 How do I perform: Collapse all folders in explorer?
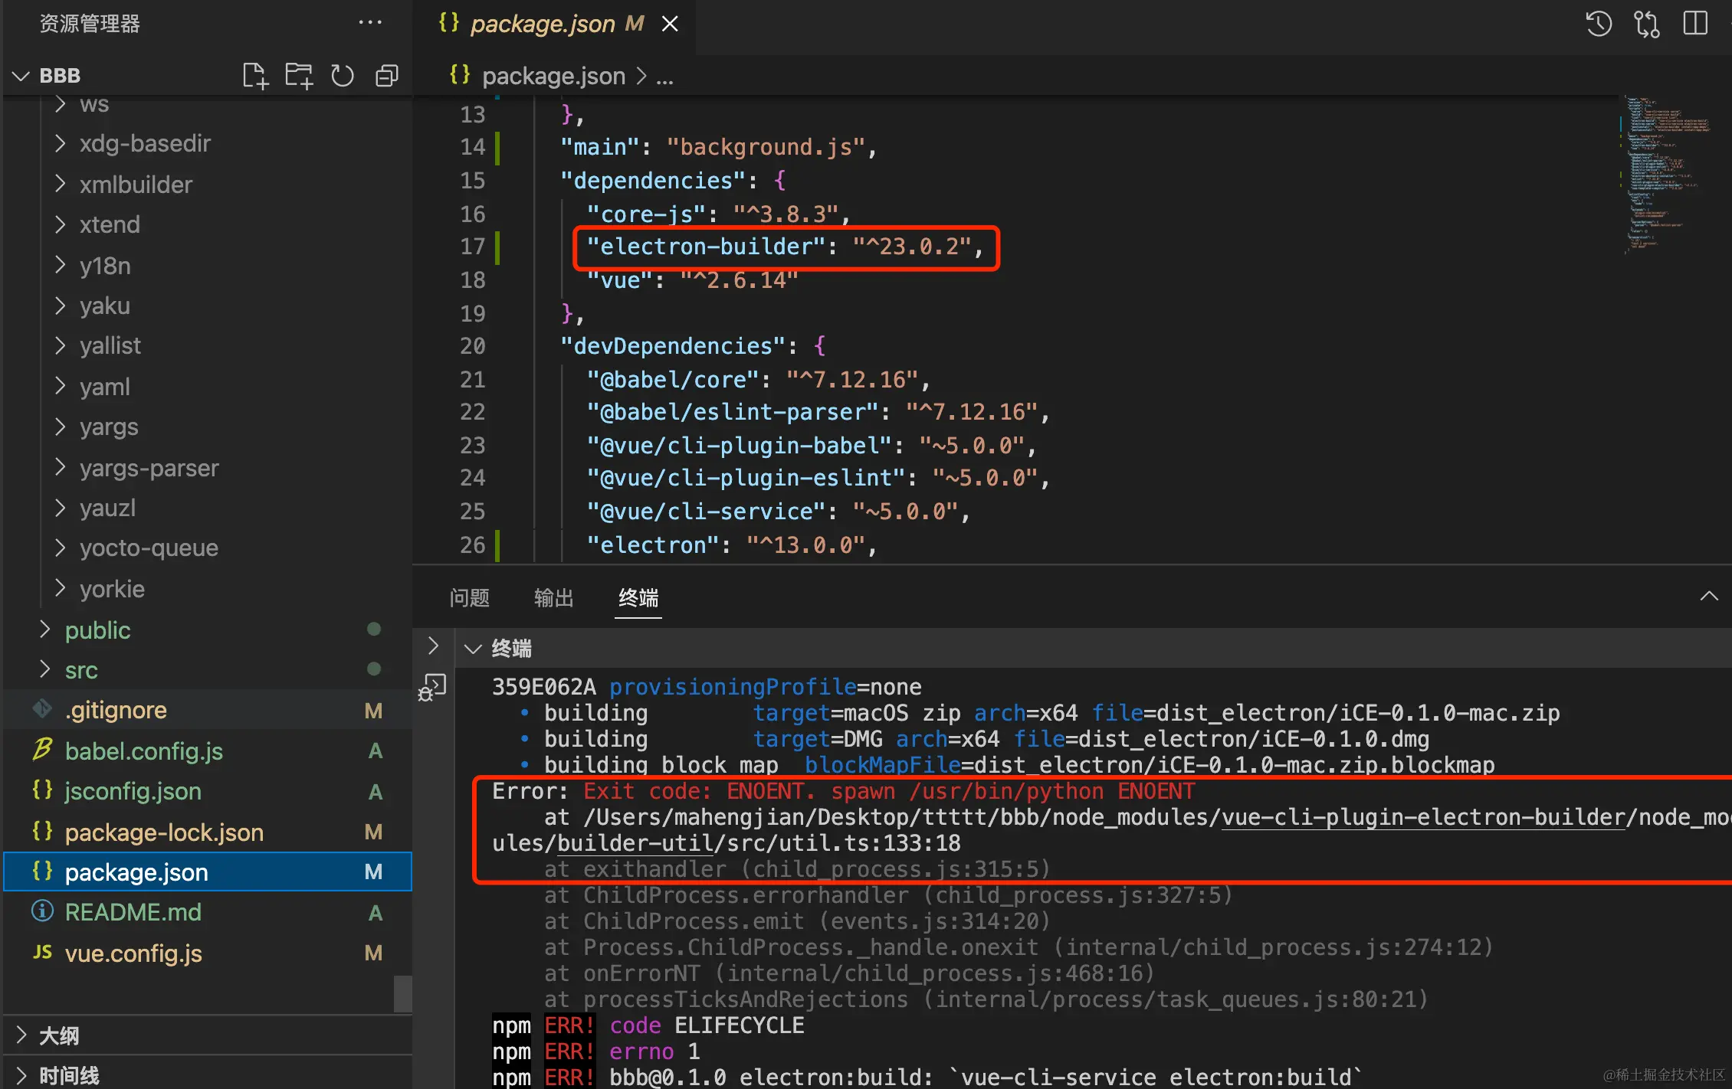coord(387,76)
